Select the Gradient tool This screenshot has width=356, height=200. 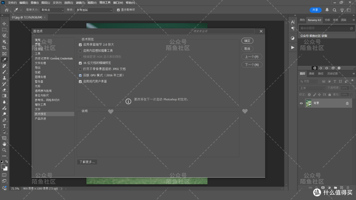[x=4, y=96]
